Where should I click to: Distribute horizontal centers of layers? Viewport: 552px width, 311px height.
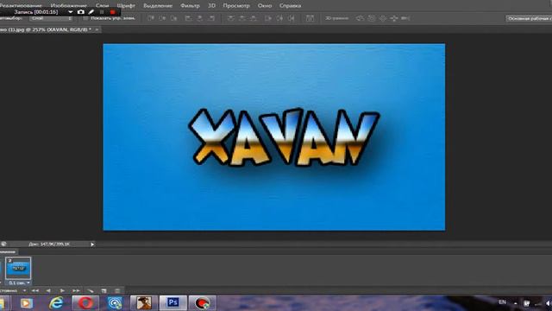pos(279,18)
